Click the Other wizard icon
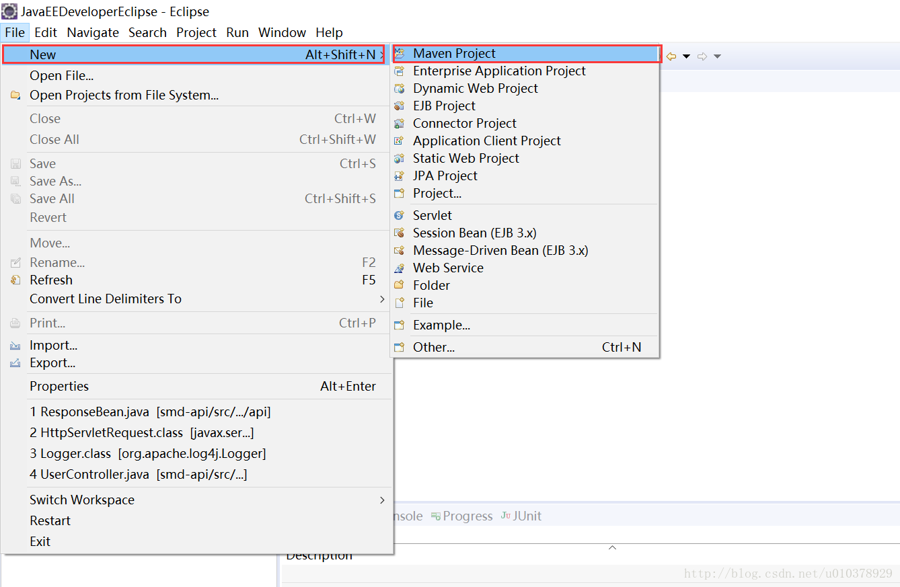 (400, 348)
